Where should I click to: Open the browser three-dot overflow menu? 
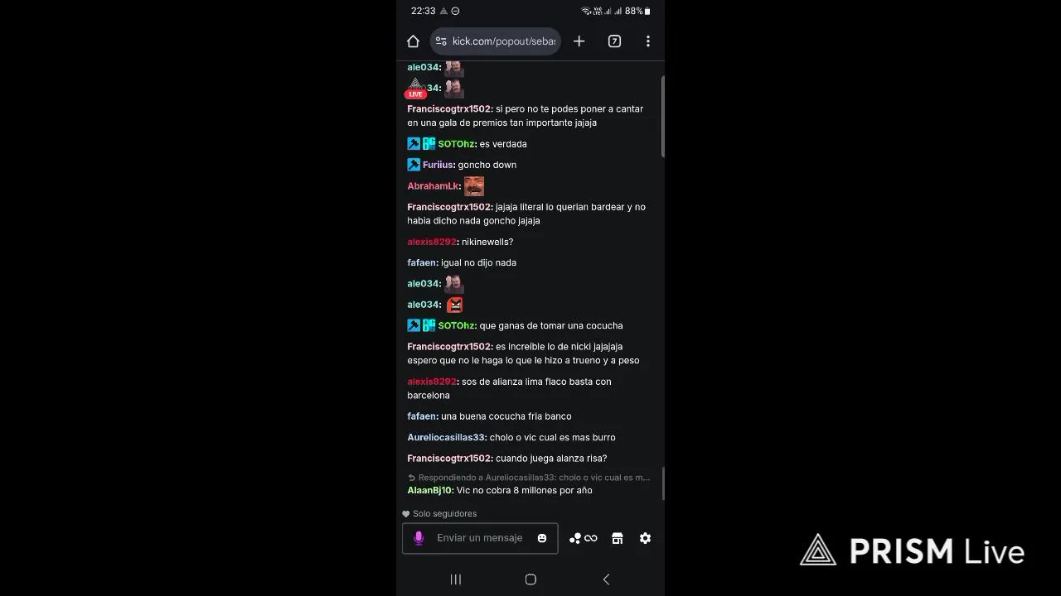[648, 41]
